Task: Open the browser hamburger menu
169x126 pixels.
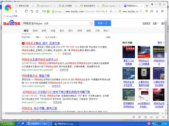Action: 162,11
